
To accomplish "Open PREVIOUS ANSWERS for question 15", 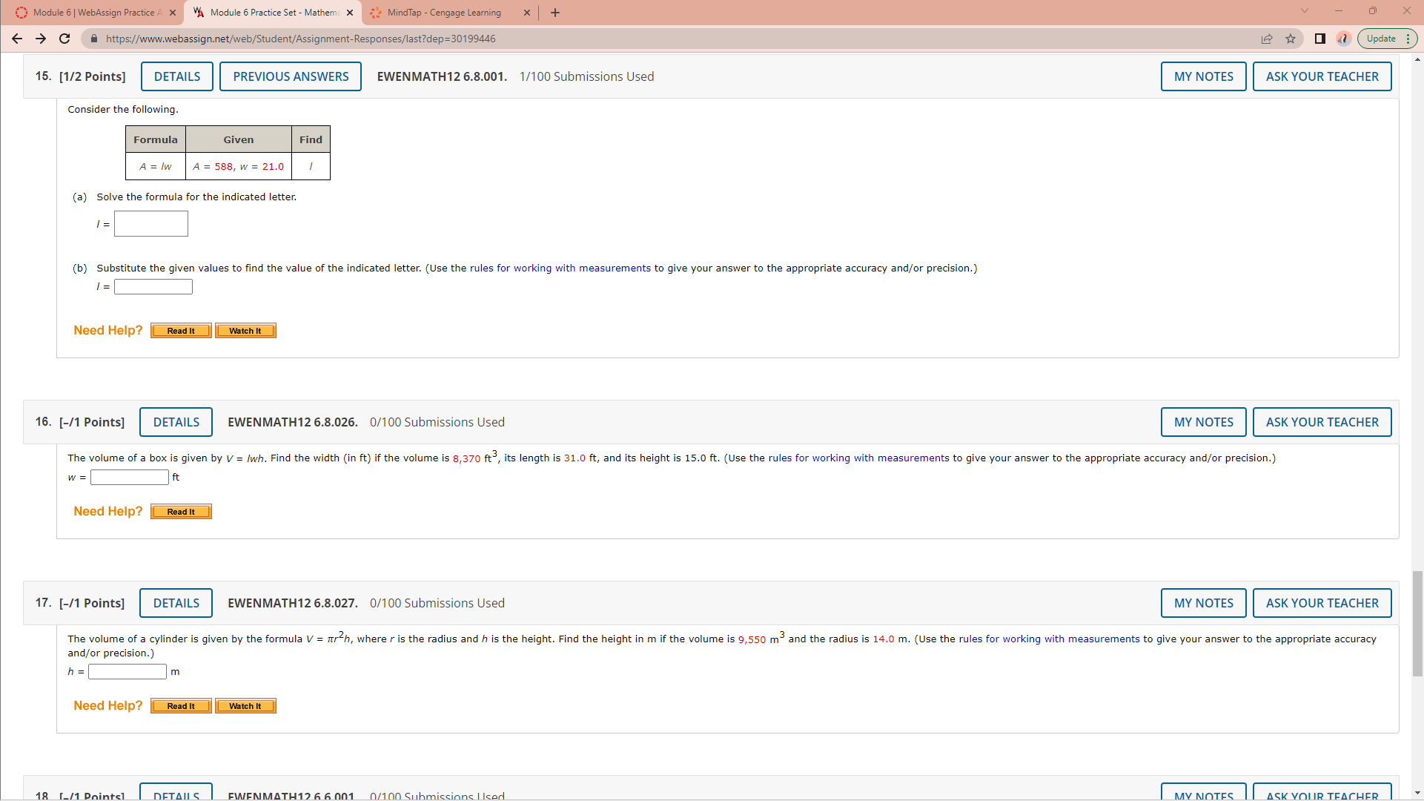I will 291,76.
